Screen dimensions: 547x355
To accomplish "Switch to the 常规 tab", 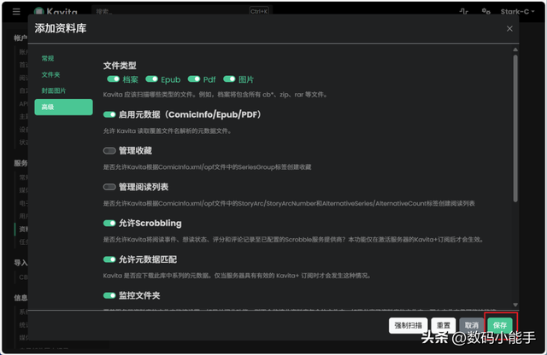I will [48, 58].
